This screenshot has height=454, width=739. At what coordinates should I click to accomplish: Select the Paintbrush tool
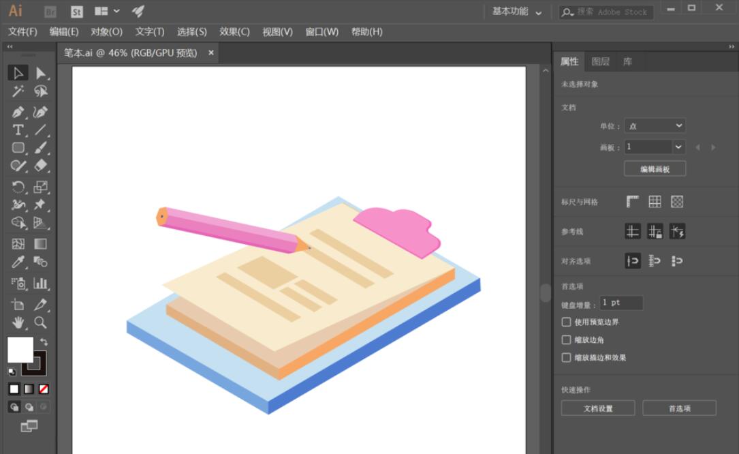coord(41,148)
